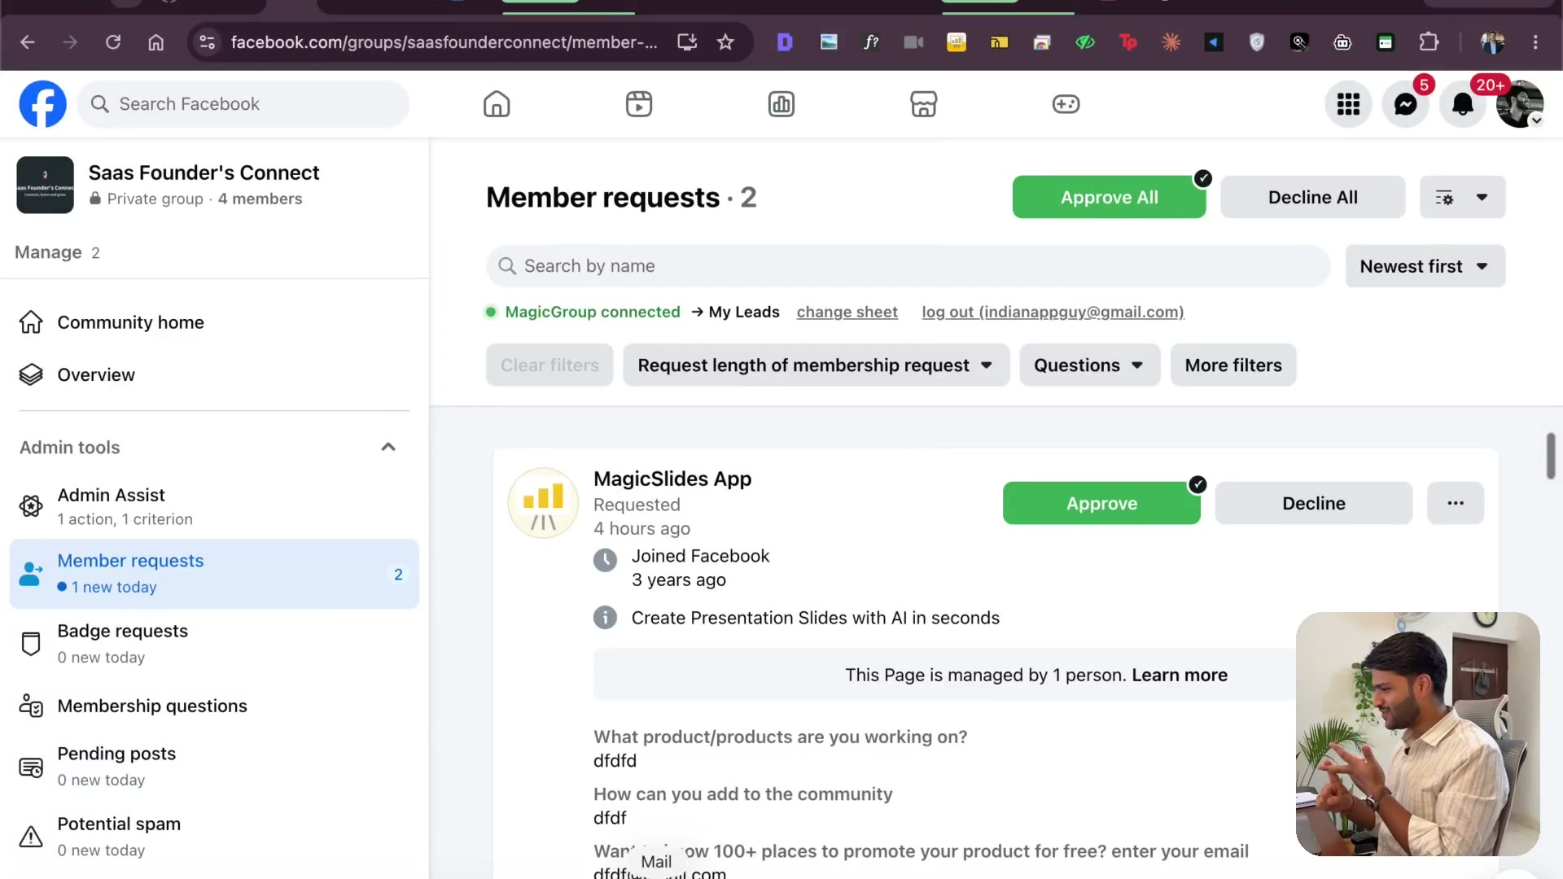
Task: Click the Saas Founder's Connect group title
Action: point(204,173)
